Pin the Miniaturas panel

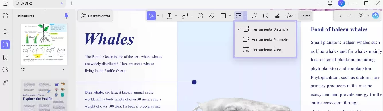click(67, 16)
